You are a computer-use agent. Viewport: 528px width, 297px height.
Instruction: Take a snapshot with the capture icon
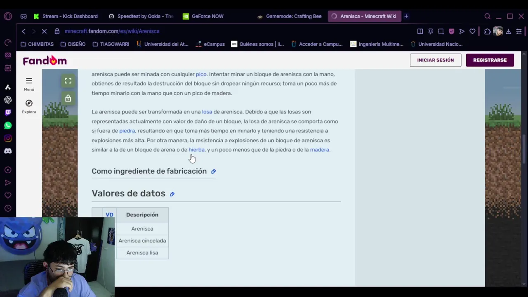pos(441,31)
